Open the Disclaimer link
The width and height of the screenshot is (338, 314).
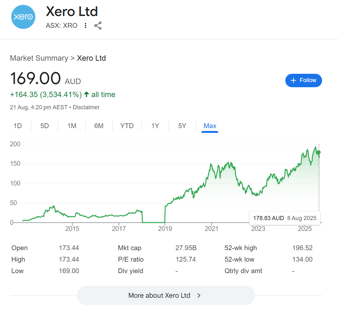coord(86,107)
